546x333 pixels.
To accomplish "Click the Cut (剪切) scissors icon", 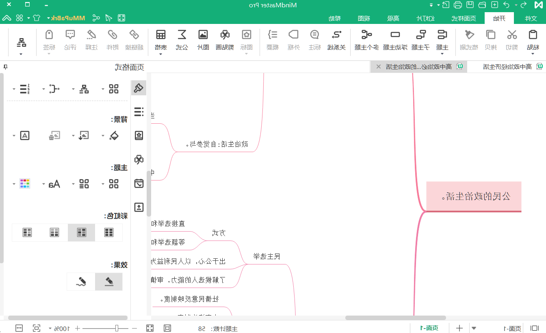I will coord(512,34).
